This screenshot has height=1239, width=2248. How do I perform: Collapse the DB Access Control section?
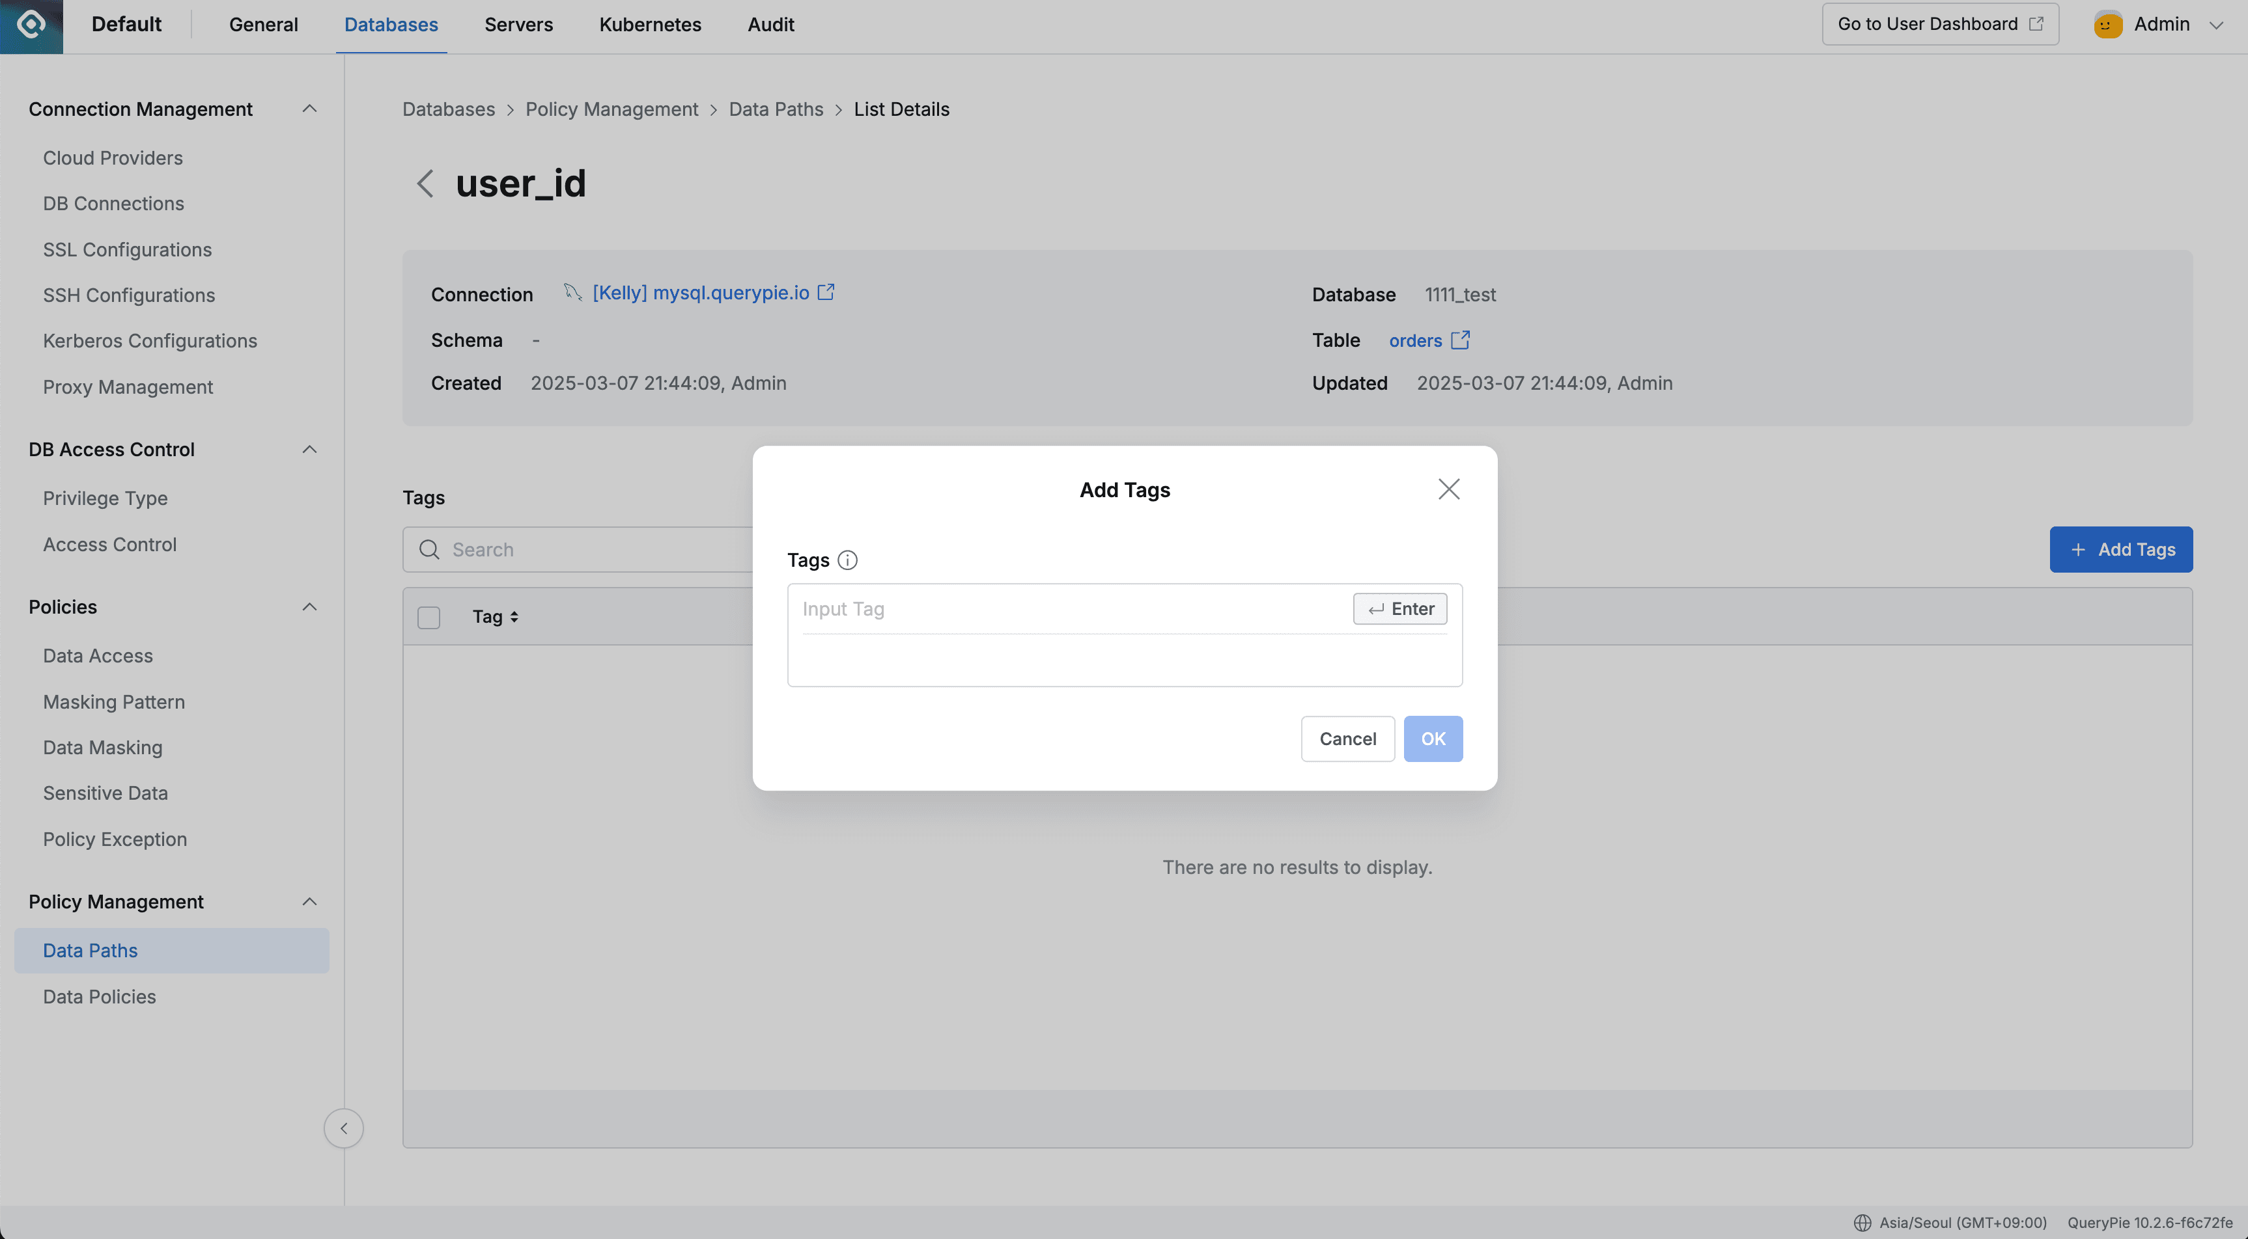tap(309, 449)
